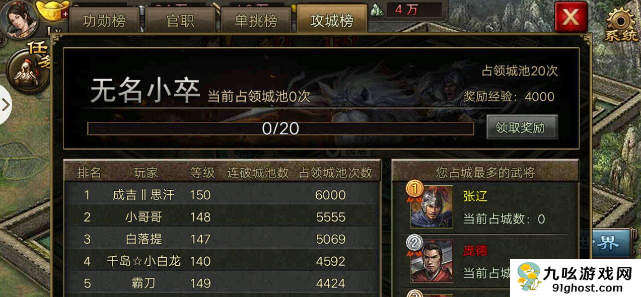Open the armored general icon below avatar
Screen dimensions: 641x297
coord(27,72)
